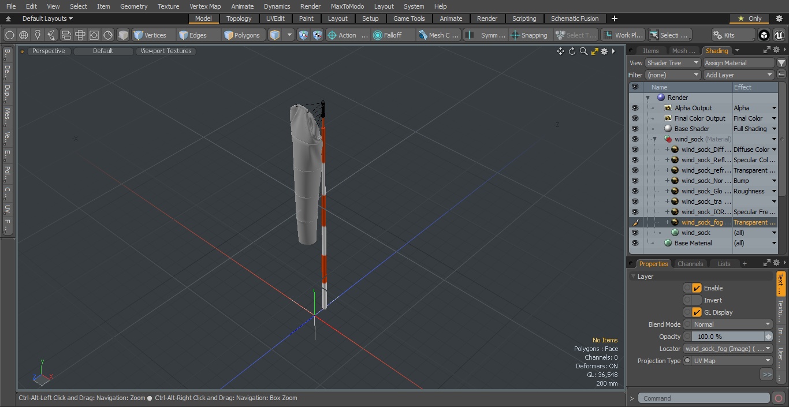
Task: Click the expand-panel icon in the Properties header
Action: point(766,263)
